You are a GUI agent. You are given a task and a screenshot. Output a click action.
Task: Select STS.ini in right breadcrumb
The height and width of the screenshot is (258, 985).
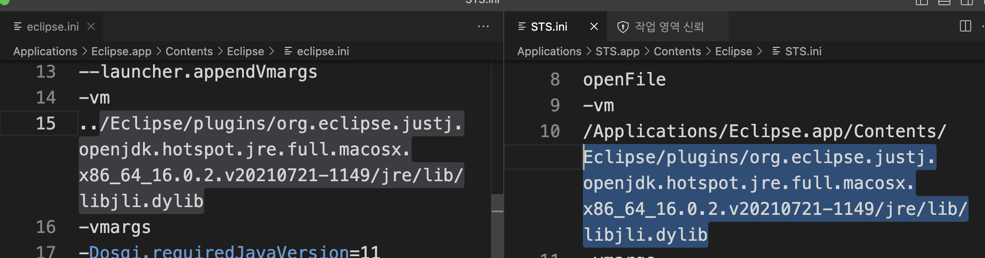tap(803, 51)
